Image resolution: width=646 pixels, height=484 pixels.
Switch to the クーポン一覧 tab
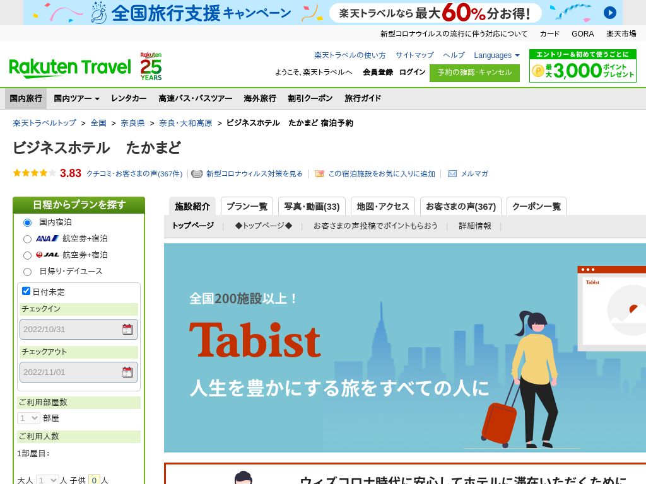coord(536,206)
